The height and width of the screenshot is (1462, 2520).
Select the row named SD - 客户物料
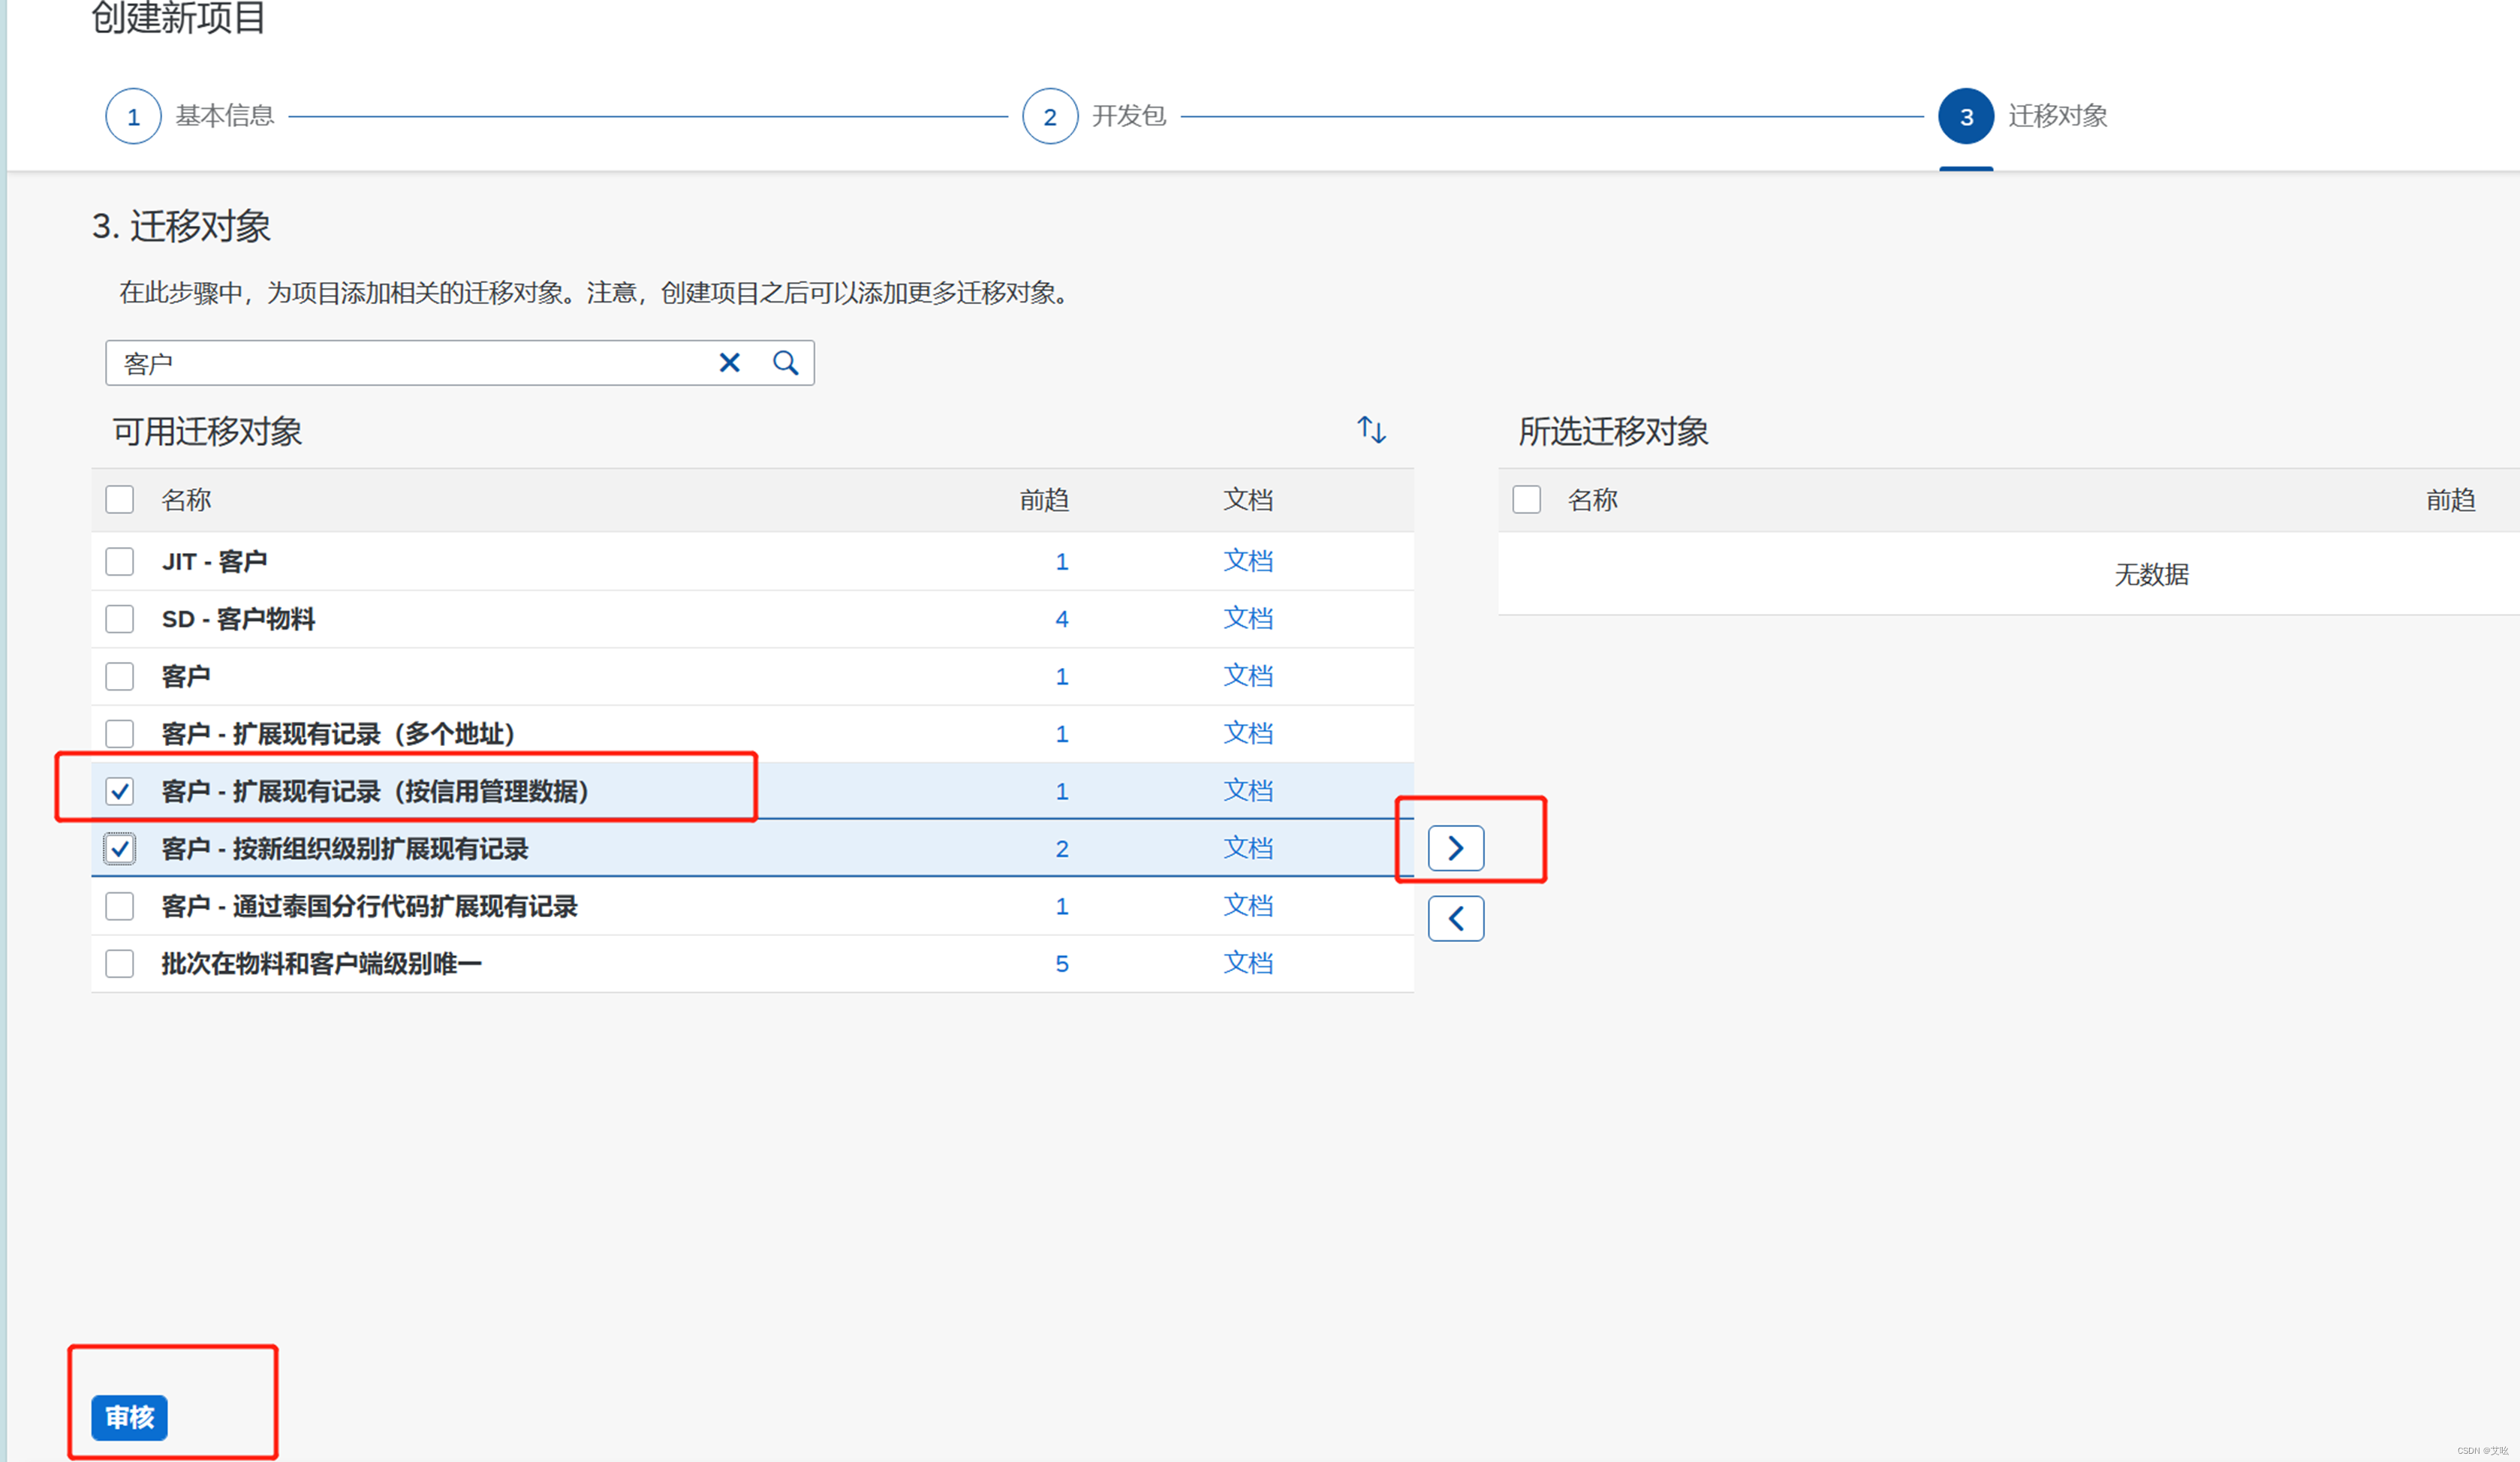point(752,619)
